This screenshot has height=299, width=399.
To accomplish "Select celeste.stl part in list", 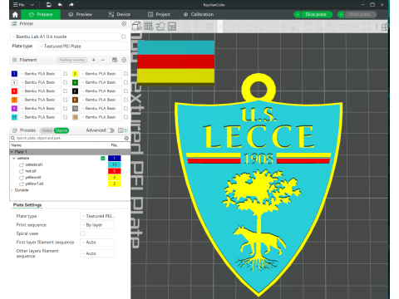I will point(34,164).
